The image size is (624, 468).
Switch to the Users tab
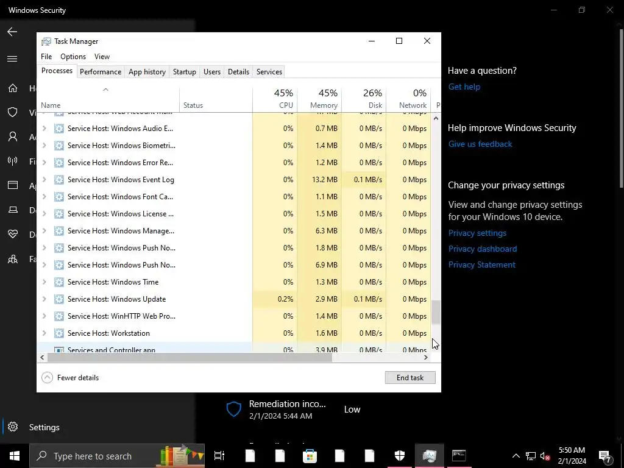(x=211, y=72)
